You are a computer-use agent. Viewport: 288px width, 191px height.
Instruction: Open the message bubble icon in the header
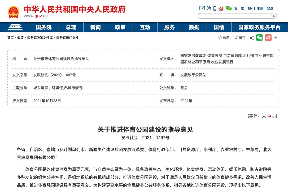208,8
